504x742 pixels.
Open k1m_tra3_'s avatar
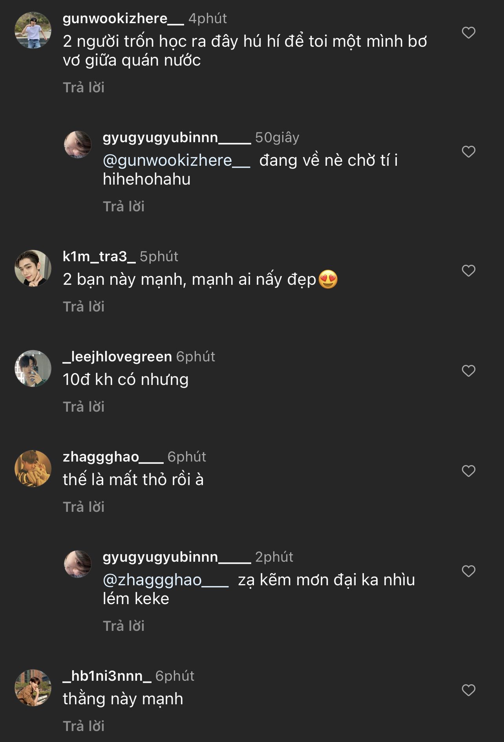coord(33,268)
